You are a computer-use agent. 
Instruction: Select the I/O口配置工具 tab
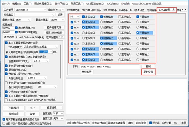pyautogui.click(x=167, y=10)
